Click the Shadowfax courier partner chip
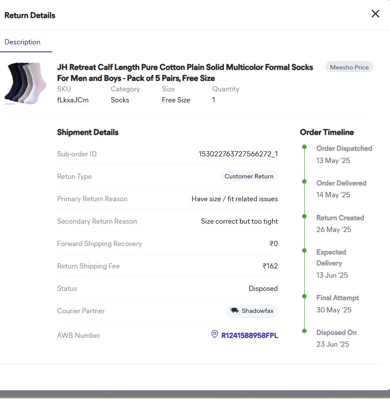The image size is (390, 399). (252, 311)
